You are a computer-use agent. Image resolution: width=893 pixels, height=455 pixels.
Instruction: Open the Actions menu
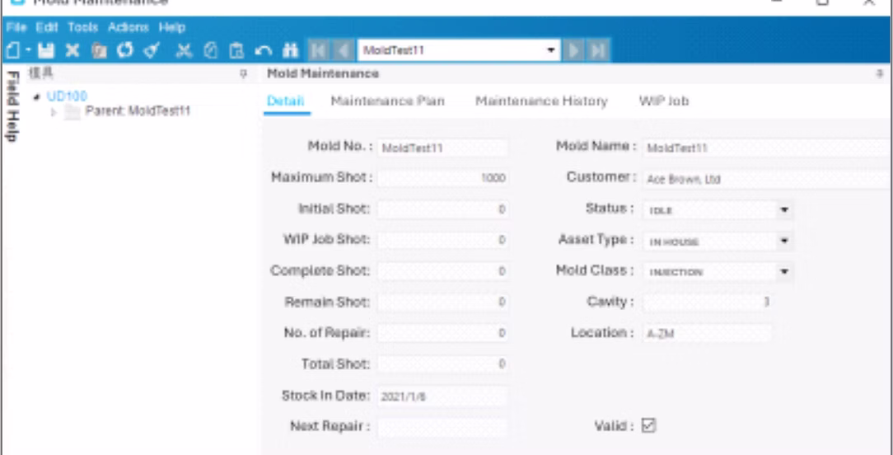pos(129,27)
